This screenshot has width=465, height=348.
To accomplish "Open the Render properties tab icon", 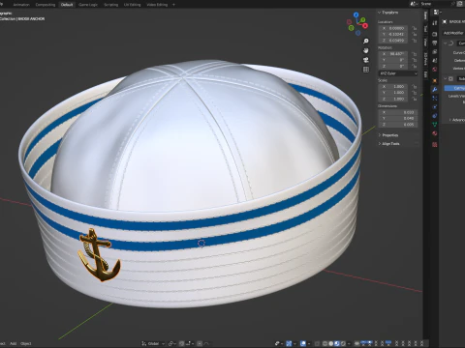I will point(435,34).
